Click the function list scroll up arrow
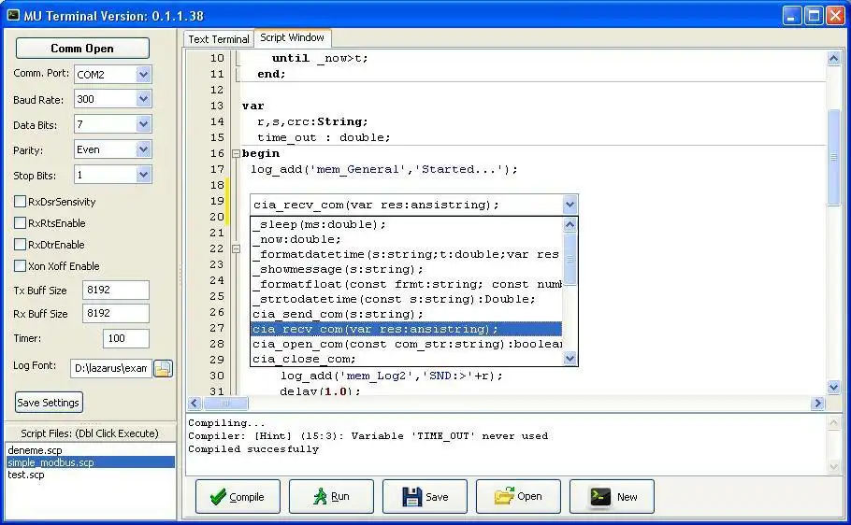851x525 pixels. [x=570, y=224]
